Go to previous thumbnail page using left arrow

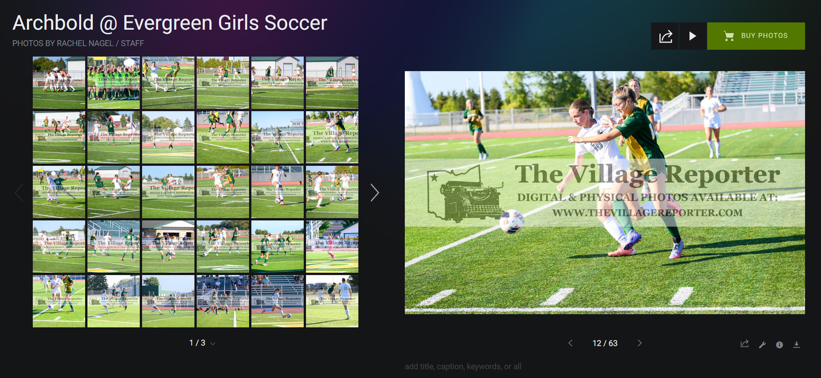tap(19, 192)
